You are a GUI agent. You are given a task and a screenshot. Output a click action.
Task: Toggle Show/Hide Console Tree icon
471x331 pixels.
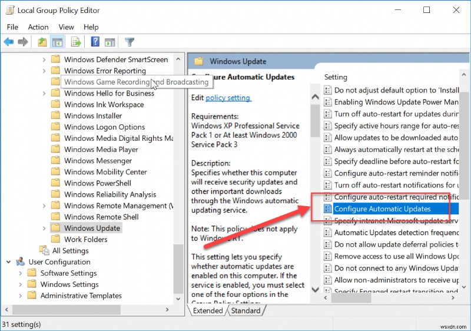(x=57, y=42)
